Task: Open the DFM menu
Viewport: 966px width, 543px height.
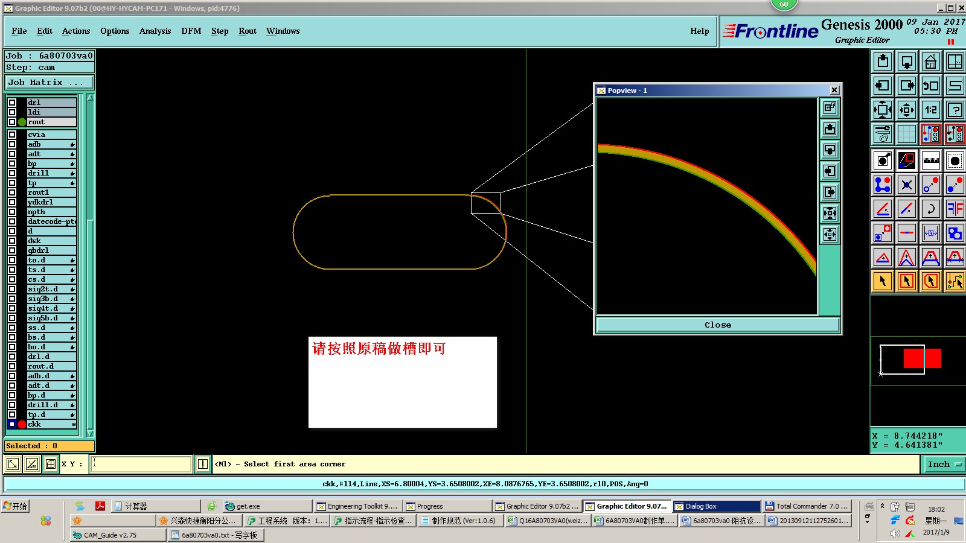Action: [191, 31]
